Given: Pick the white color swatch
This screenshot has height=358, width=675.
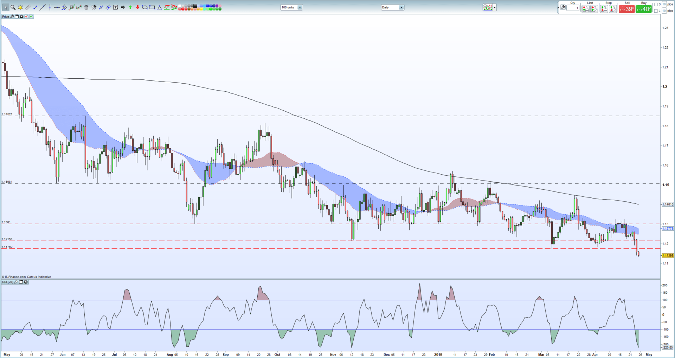Looking at the screenshot, I should tap(180, 6).
